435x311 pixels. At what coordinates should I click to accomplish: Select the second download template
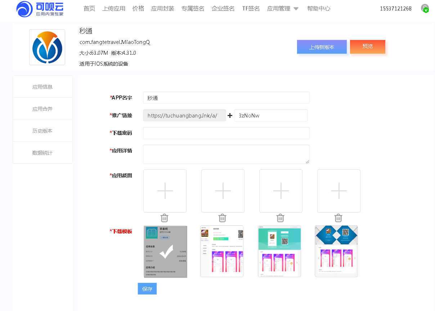pos(221,251)
